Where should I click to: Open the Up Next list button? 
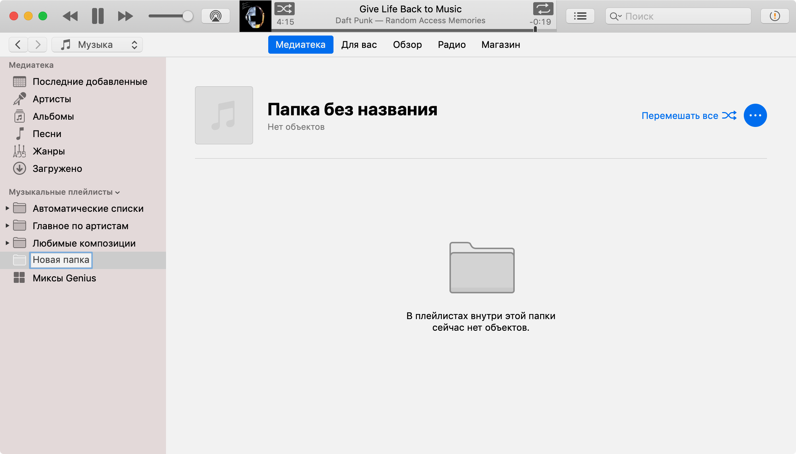click(x=580, y=16)
